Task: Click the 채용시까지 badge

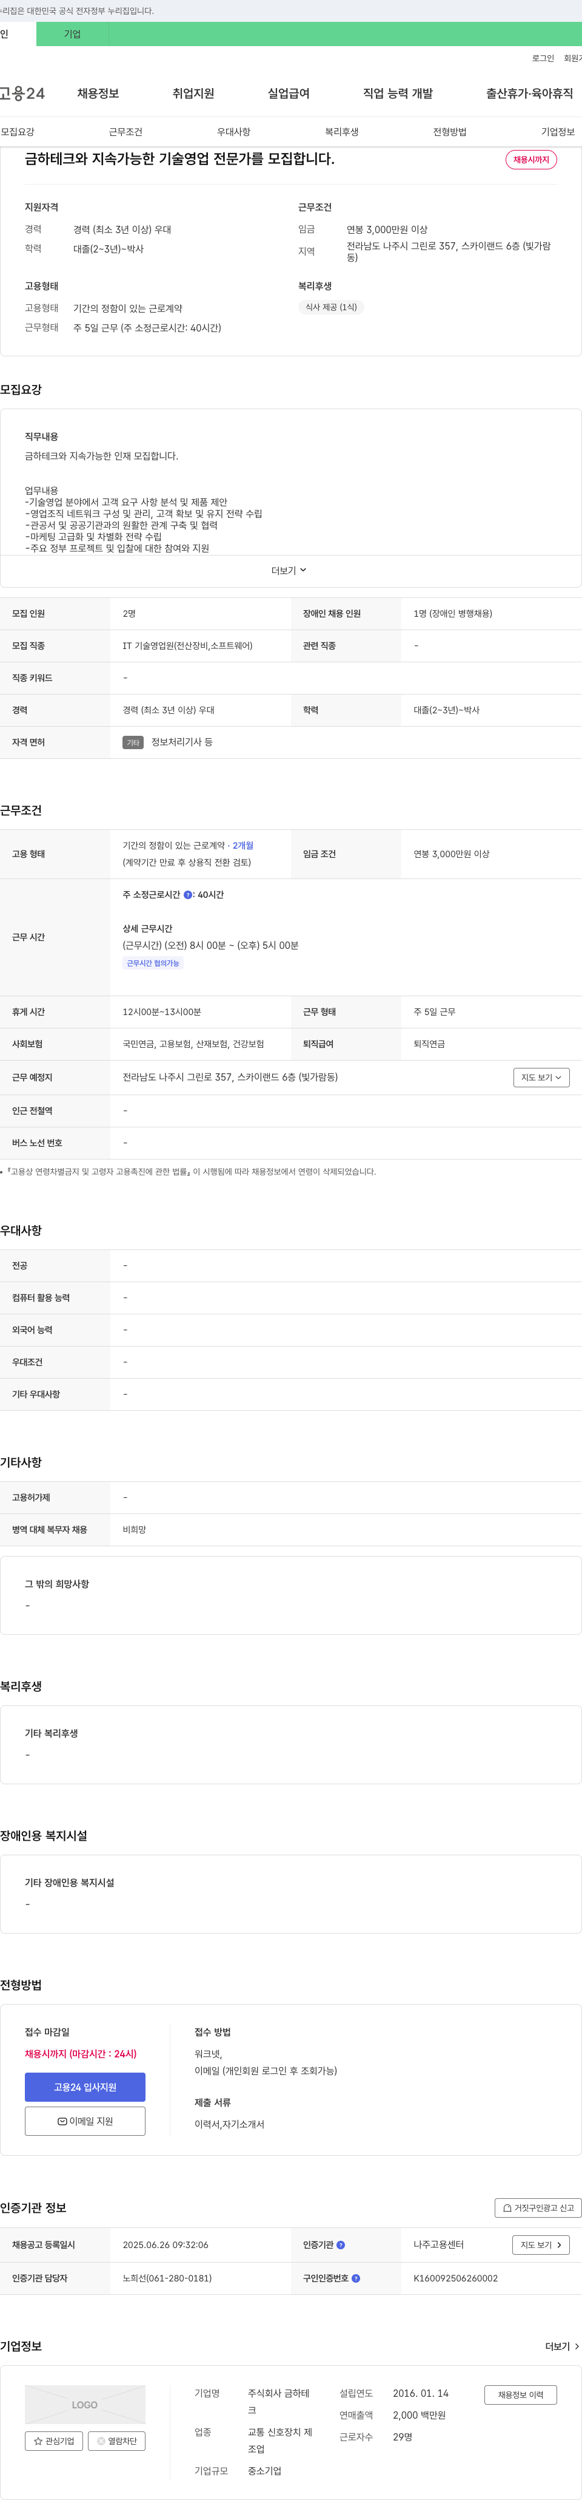Action: click(530, 159)
